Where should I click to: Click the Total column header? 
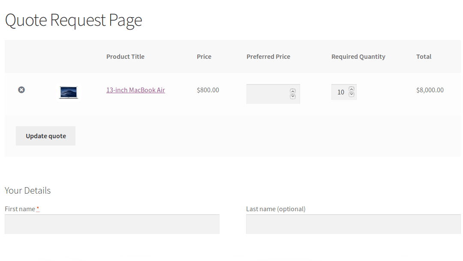pos(424,56)
